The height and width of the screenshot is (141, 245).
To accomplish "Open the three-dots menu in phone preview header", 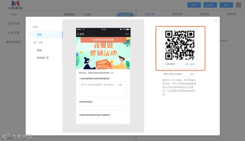I will [x=127, y=34].
